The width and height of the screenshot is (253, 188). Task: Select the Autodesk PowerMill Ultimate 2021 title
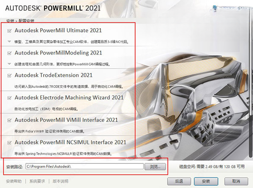point(58,30)
